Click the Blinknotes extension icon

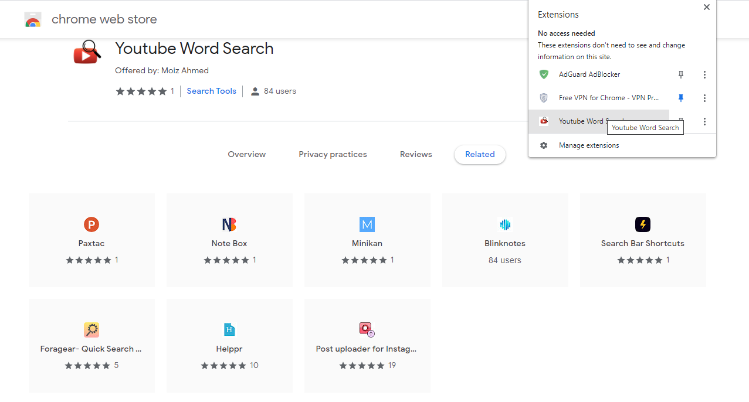505,224
